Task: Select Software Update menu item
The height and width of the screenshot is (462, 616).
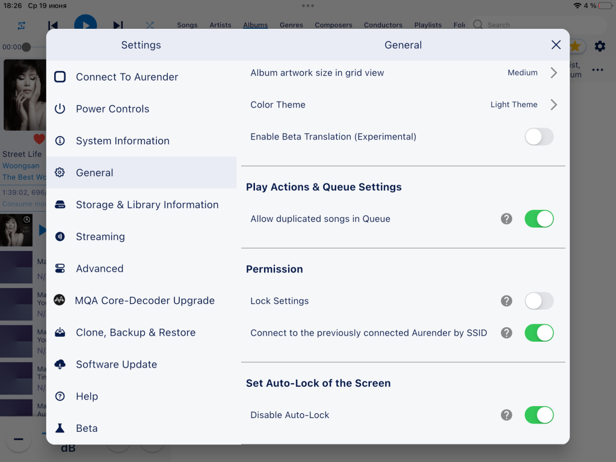Action: point(141,364)
